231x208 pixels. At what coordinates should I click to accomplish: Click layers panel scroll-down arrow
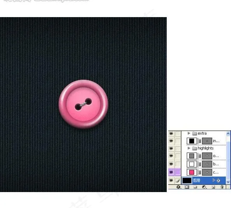(228, 182)
